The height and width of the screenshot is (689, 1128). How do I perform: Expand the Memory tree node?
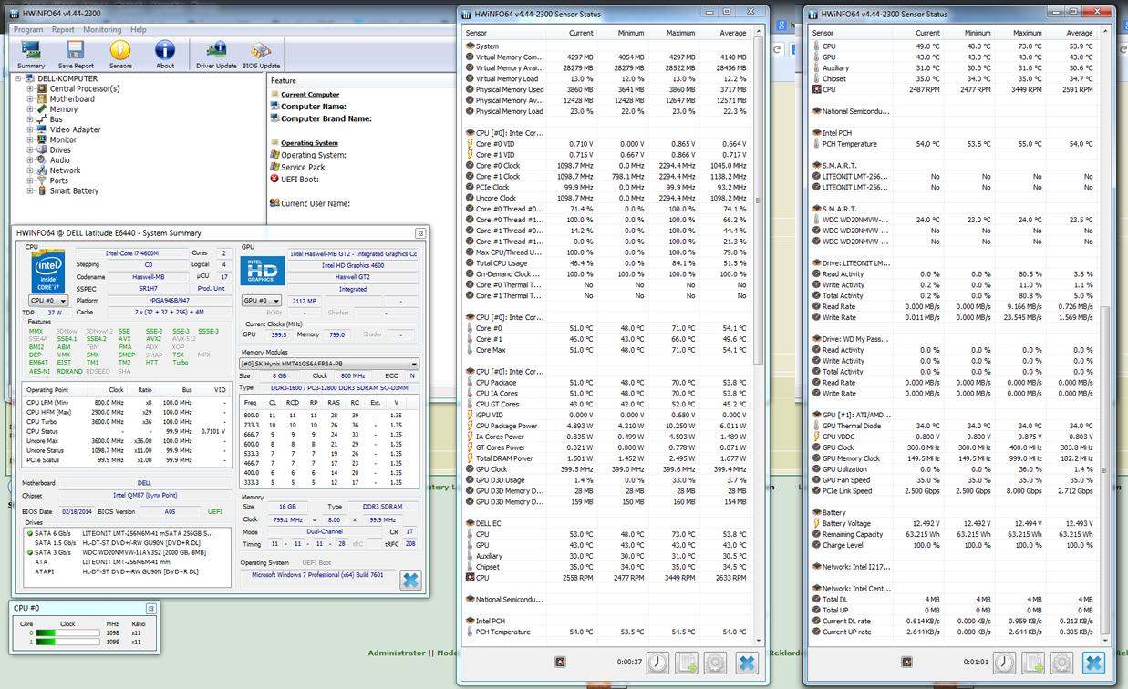[29, 109]
